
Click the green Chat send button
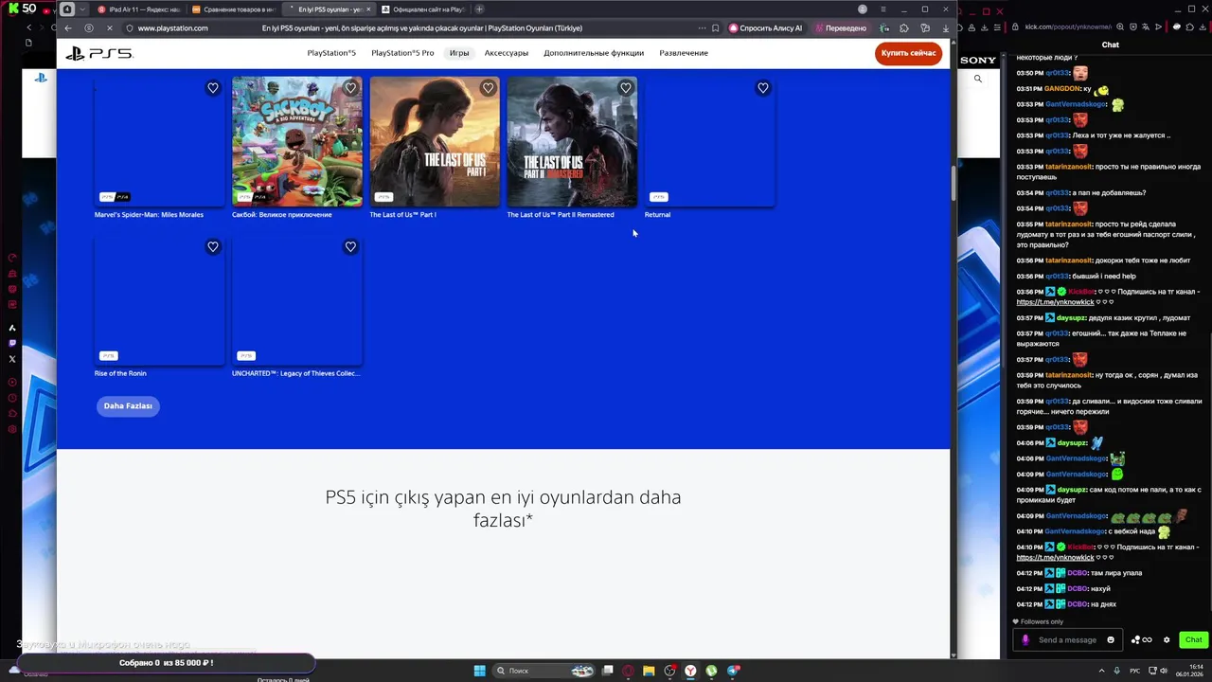(1193, 639)
